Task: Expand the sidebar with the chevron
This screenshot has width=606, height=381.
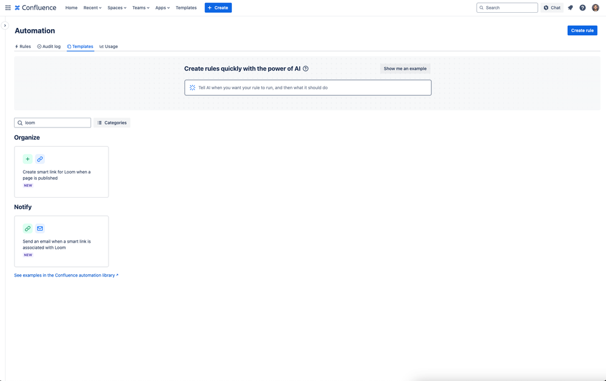Action: coord(5,25)
